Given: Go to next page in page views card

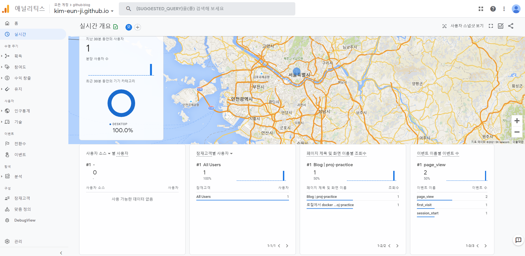Looking at the screenshot, I should (397, 246).
